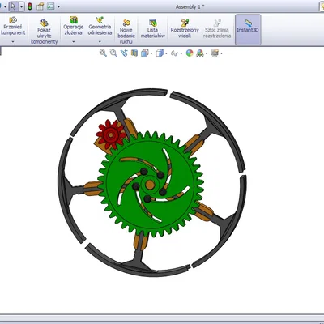Image resolution: width=324 pixels, height=324 pixels.
Task: Expand the Hide/Show Items dropdown arrow
Action: click(181, 53)
